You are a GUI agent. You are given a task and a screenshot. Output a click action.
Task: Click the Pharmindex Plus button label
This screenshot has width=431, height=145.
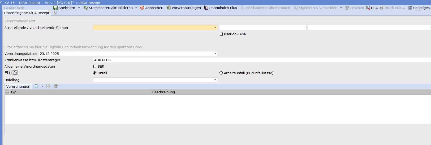tap(223, 8)
